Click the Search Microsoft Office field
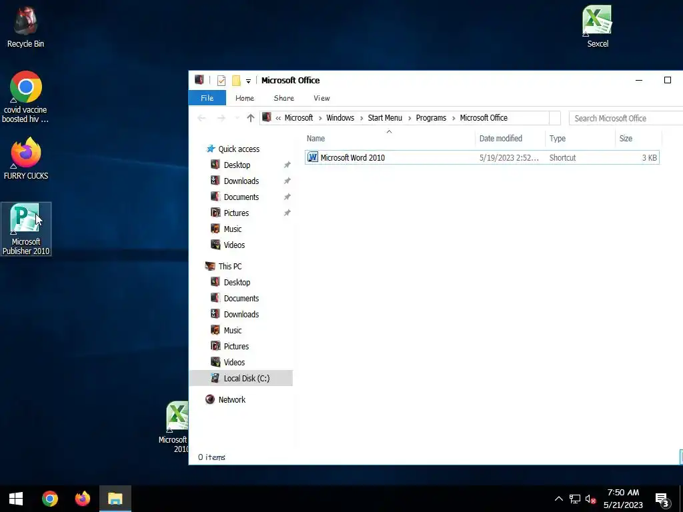 626,118
